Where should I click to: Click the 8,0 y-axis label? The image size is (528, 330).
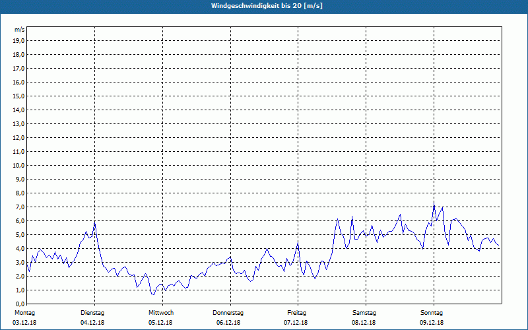pos(20,193)
